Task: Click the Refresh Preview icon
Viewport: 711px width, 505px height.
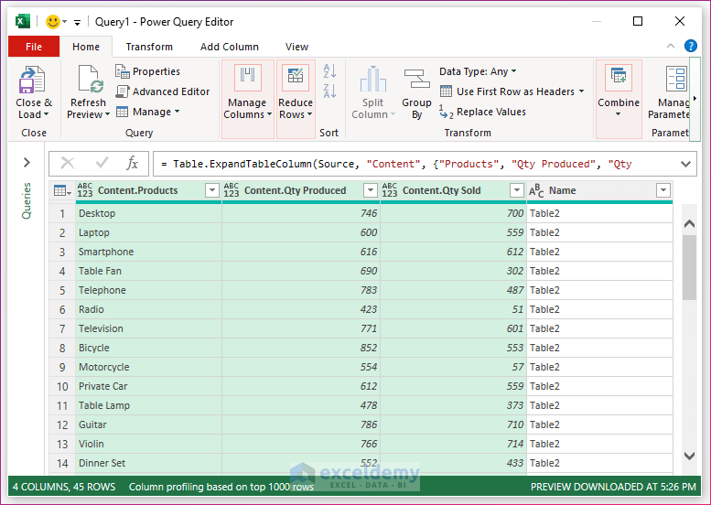Action: point(89,81)
